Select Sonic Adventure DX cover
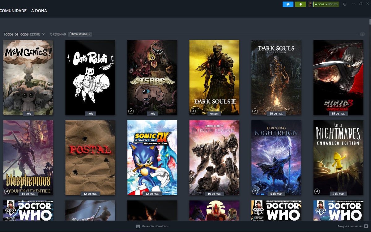371x232 pixels. tap(152, 158)
